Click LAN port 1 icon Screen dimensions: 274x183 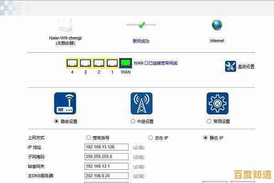(112, 63)
